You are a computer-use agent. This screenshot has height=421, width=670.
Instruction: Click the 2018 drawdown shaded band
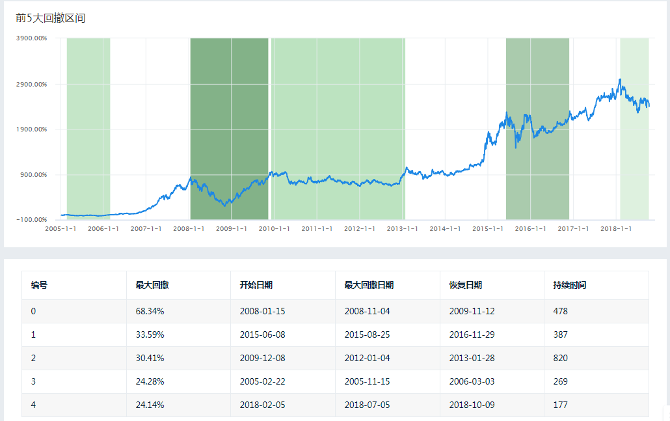[634, 129]
